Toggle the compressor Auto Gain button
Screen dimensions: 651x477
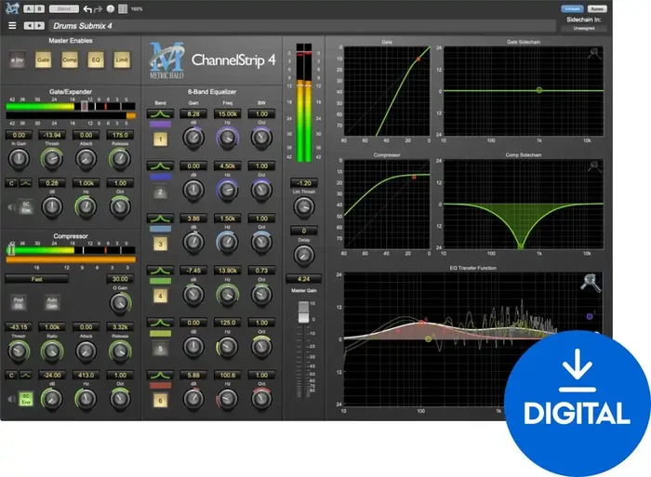(52, 302)
